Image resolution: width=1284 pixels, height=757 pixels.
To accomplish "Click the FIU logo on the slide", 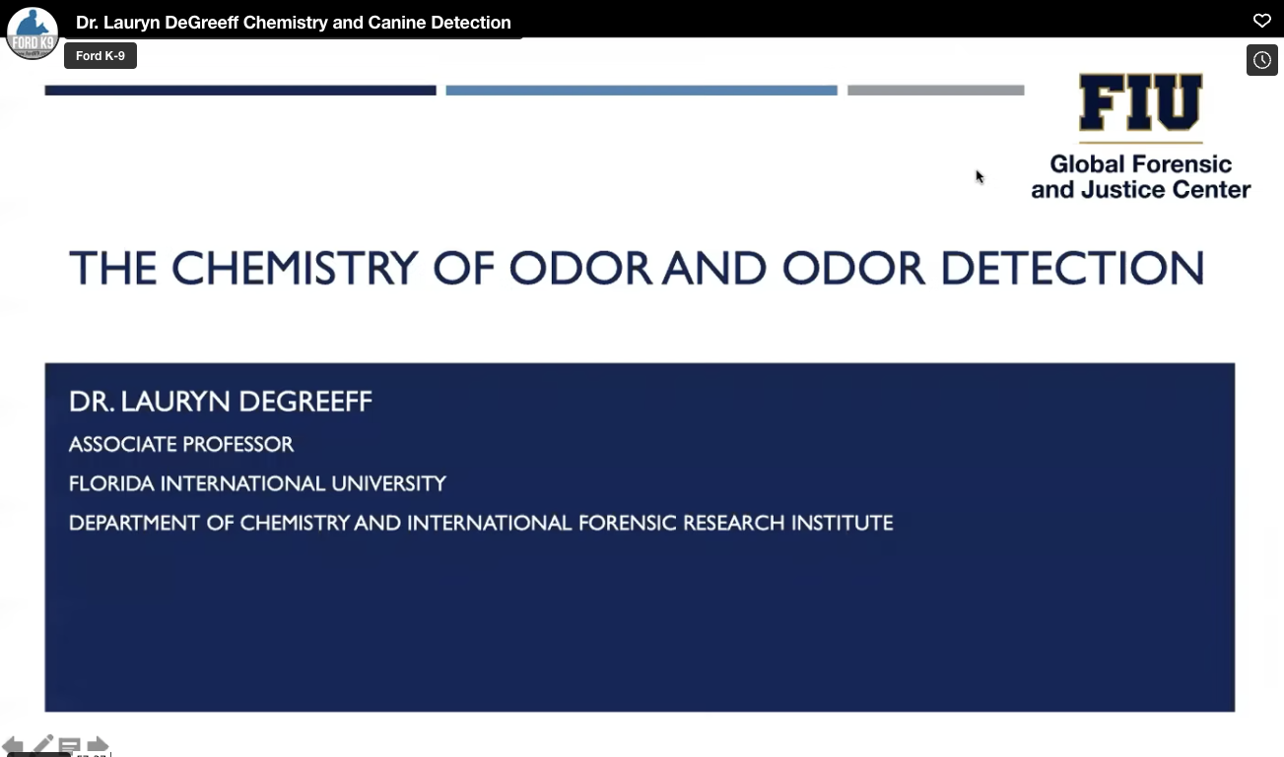I will (1140, 104).
